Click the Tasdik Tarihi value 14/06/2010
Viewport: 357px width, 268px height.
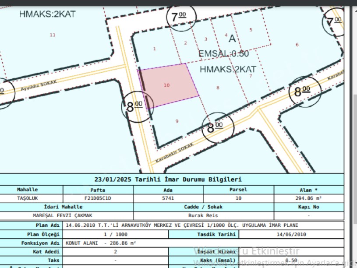pyautogui.click(x=291, y=234)
